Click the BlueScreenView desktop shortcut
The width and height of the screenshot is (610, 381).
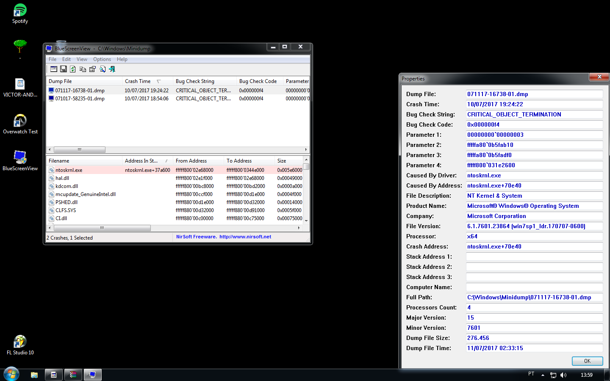coord(20,161)
